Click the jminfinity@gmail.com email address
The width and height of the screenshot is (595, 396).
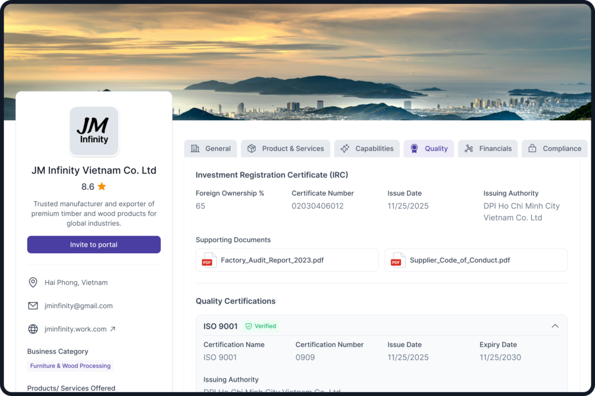[x=78, y=306]
